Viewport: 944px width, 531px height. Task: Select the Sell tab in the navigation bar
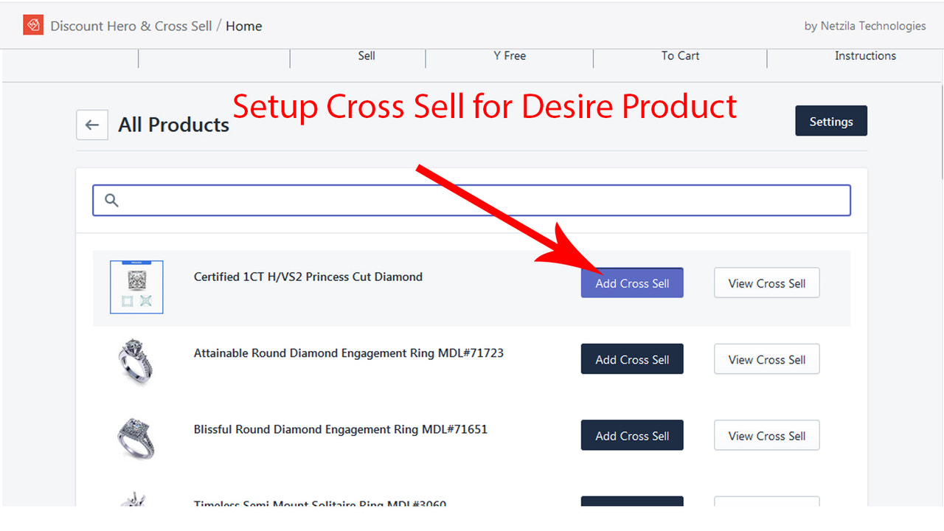tap(367, 55)
